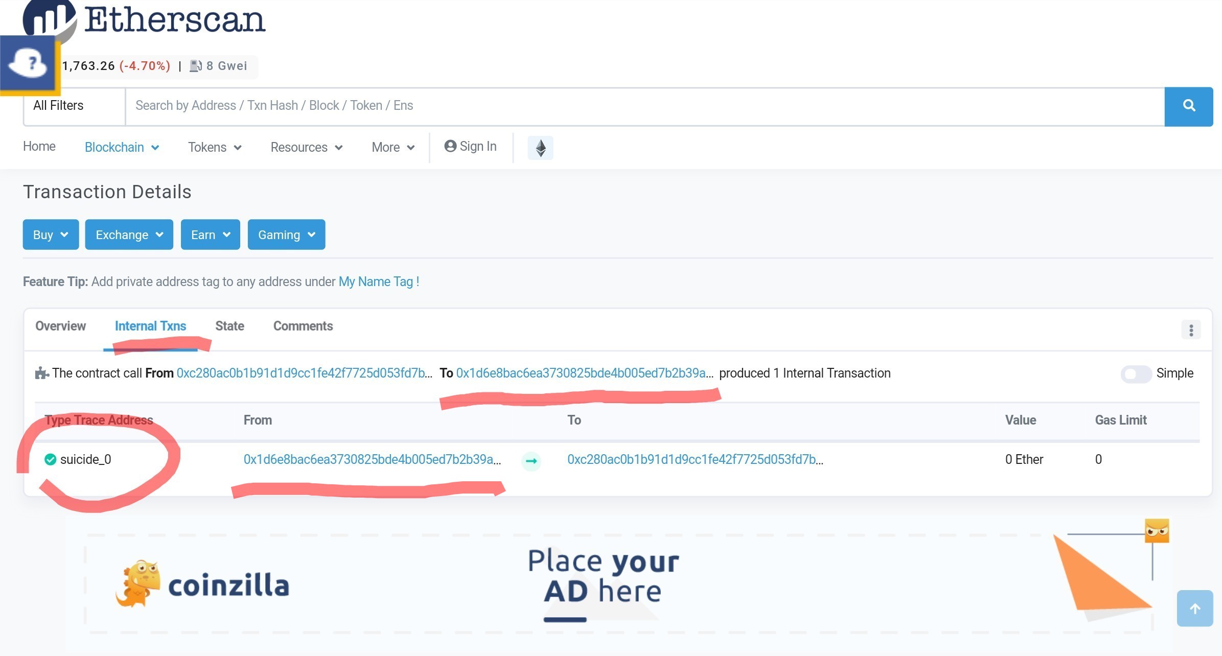Open the Gaming dropdown button

286,235
